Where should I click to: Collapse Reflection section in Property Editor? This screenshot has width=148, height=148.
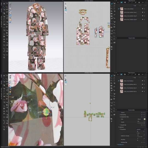tap(119, 127)
